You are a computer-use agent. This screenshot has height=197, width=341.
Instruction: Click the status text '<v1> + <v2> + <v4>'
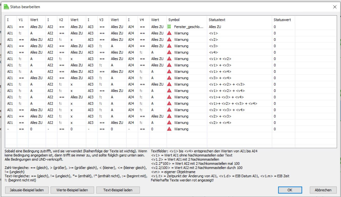227,90
